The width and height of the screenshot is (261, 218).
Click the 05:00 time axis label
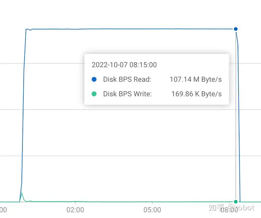click(x=152, y=210)
